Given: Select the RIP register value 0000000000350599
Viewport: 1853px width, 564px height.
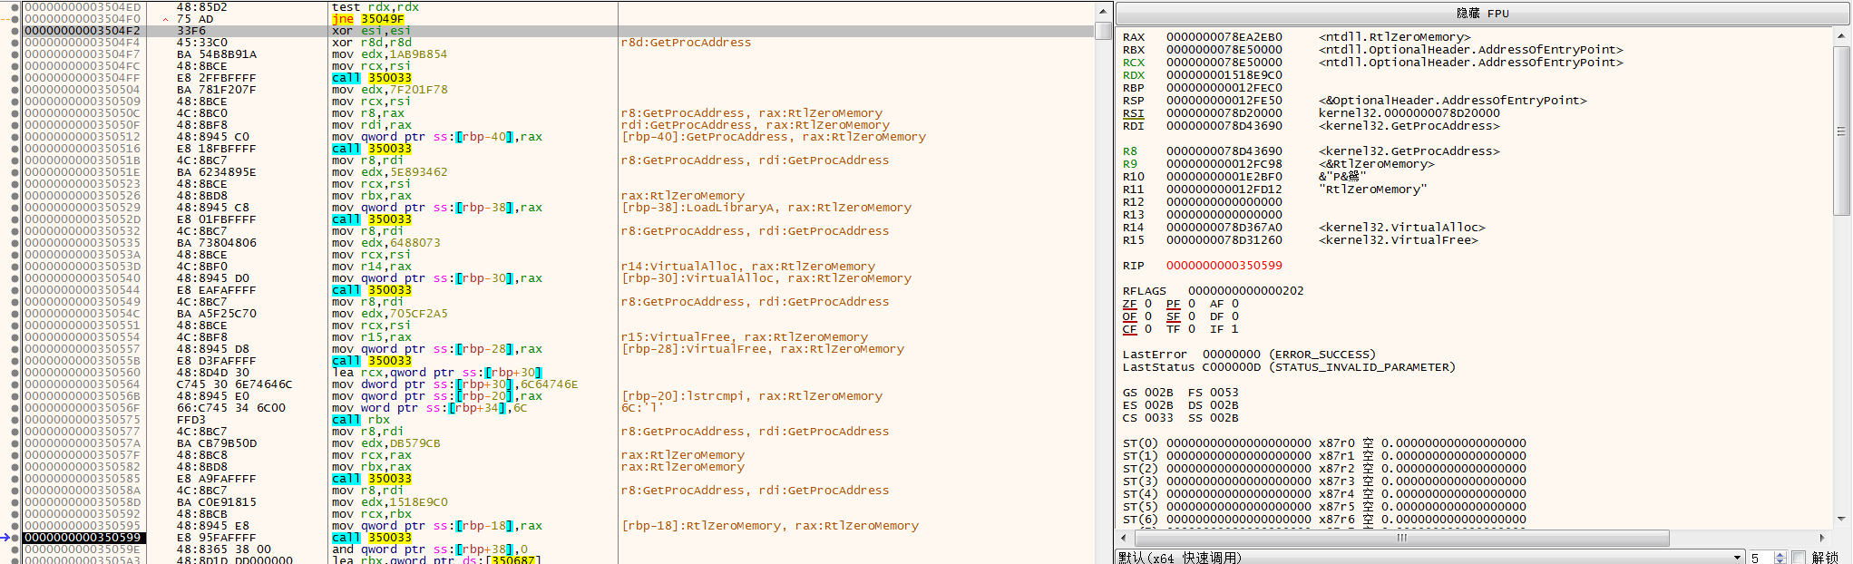Looking at the screenshot, I should 1224,266.
